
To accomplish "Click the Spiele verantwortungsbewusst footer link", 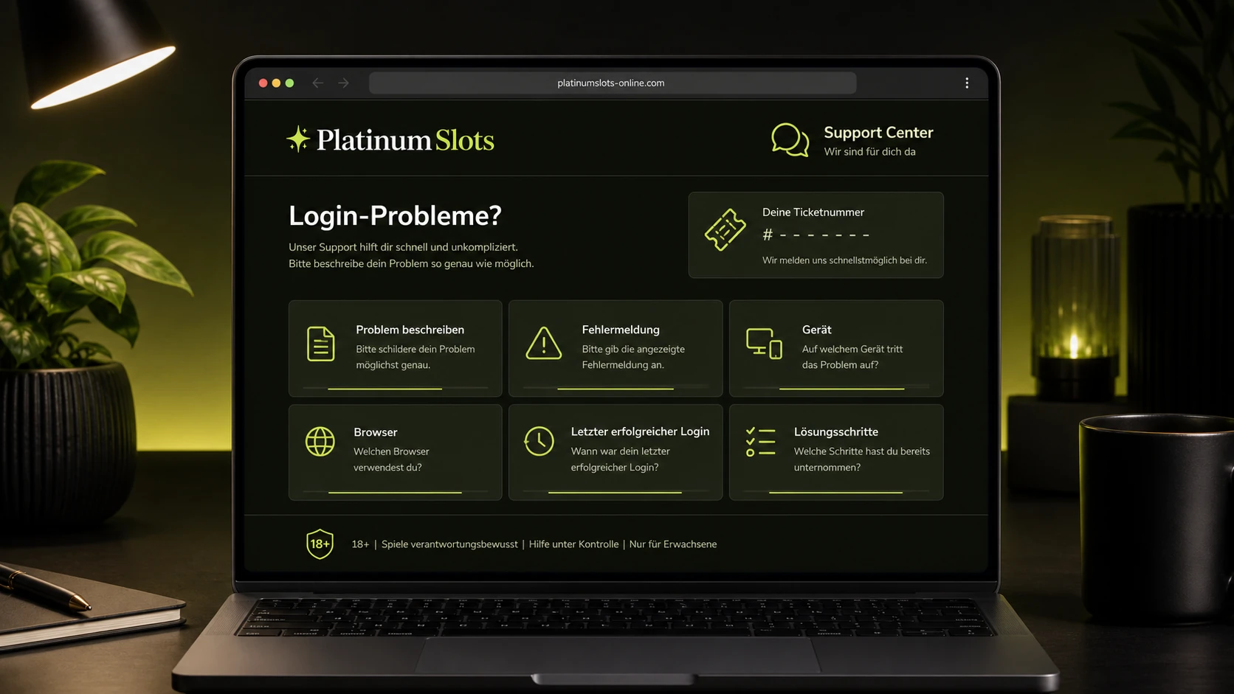I will 449,544.
